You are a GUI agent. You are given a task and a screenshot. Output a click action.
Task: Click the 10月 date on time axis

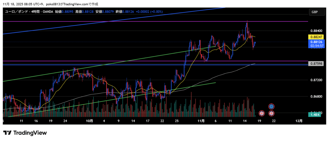(x=90, y=121)
